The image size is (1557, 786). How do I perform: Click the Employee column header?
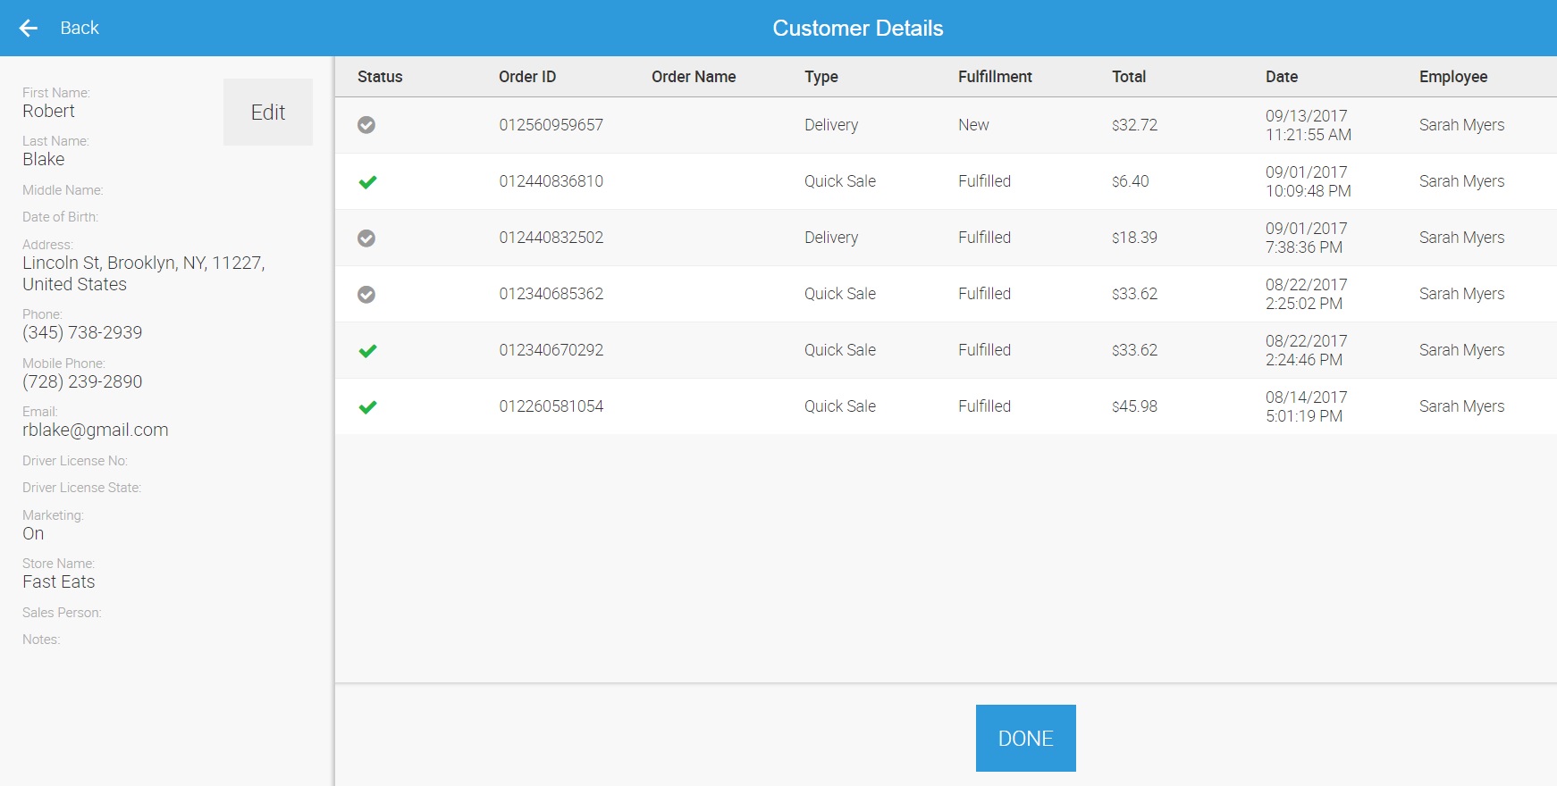click(1453, 77)
